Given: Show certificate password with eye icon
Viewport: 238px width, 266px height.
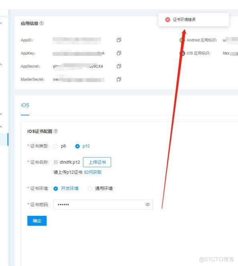Looking at the screenshot, I should pos(147,205).
